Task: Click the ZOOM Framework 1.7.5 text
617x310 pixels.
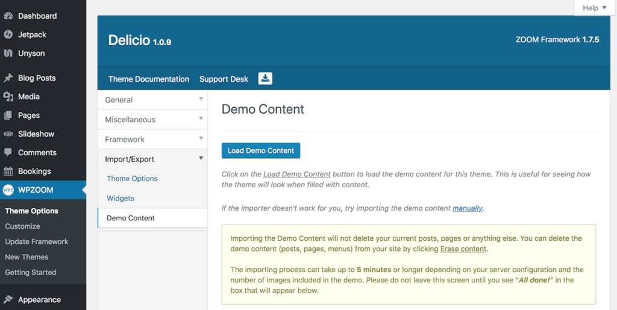Action: (x=557, y=40)
